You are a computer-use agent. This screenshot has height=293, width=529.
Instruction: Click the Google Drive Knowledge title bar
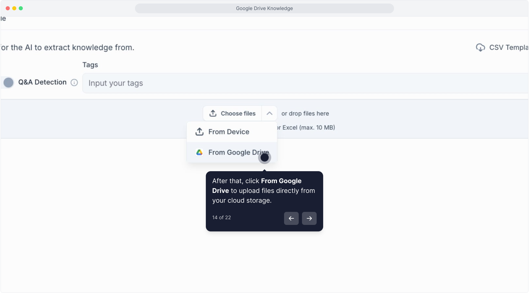click(x=264, y=8)
